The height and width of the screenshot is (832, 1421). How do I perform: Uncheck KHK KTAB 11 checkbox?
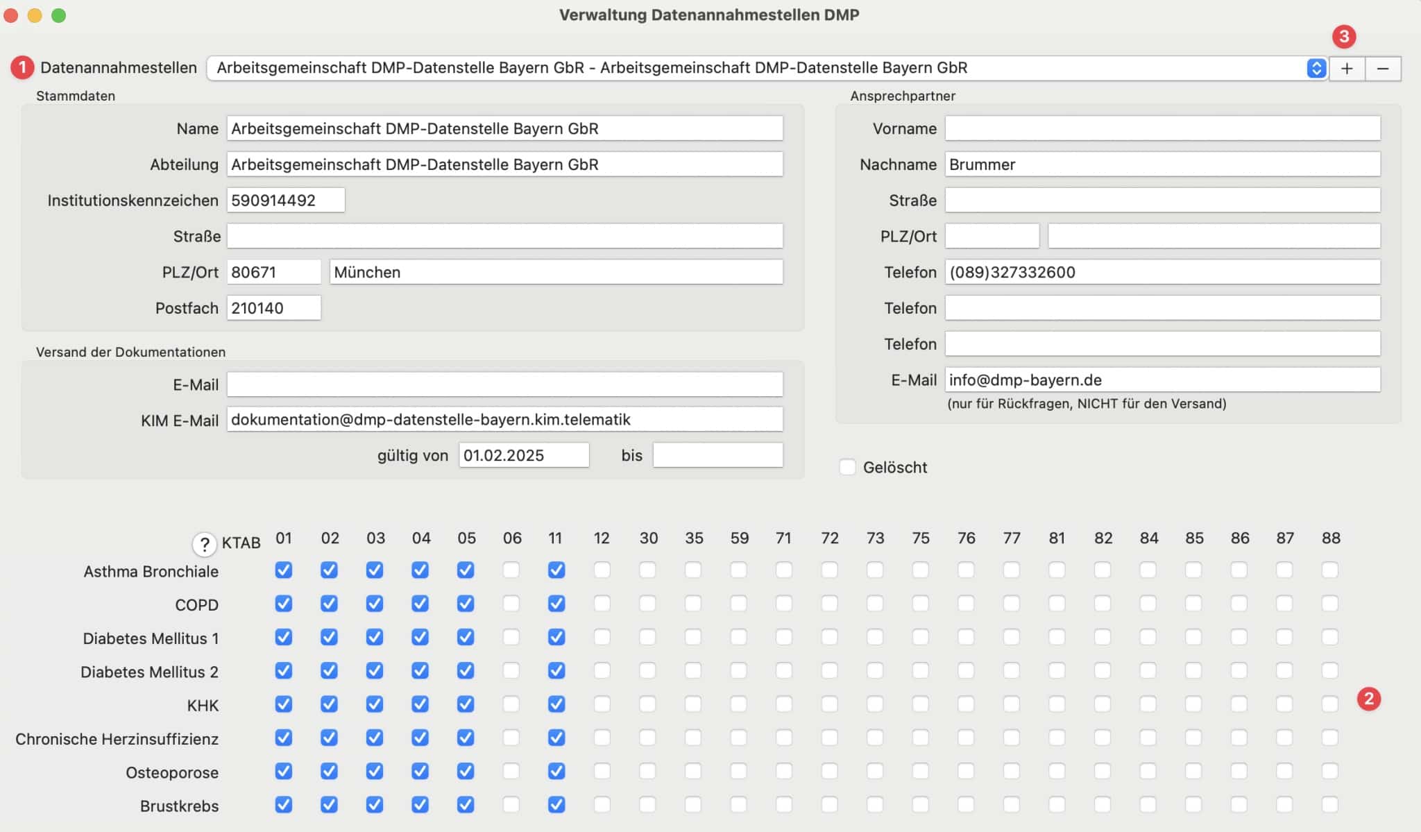[x=556, y=704]
